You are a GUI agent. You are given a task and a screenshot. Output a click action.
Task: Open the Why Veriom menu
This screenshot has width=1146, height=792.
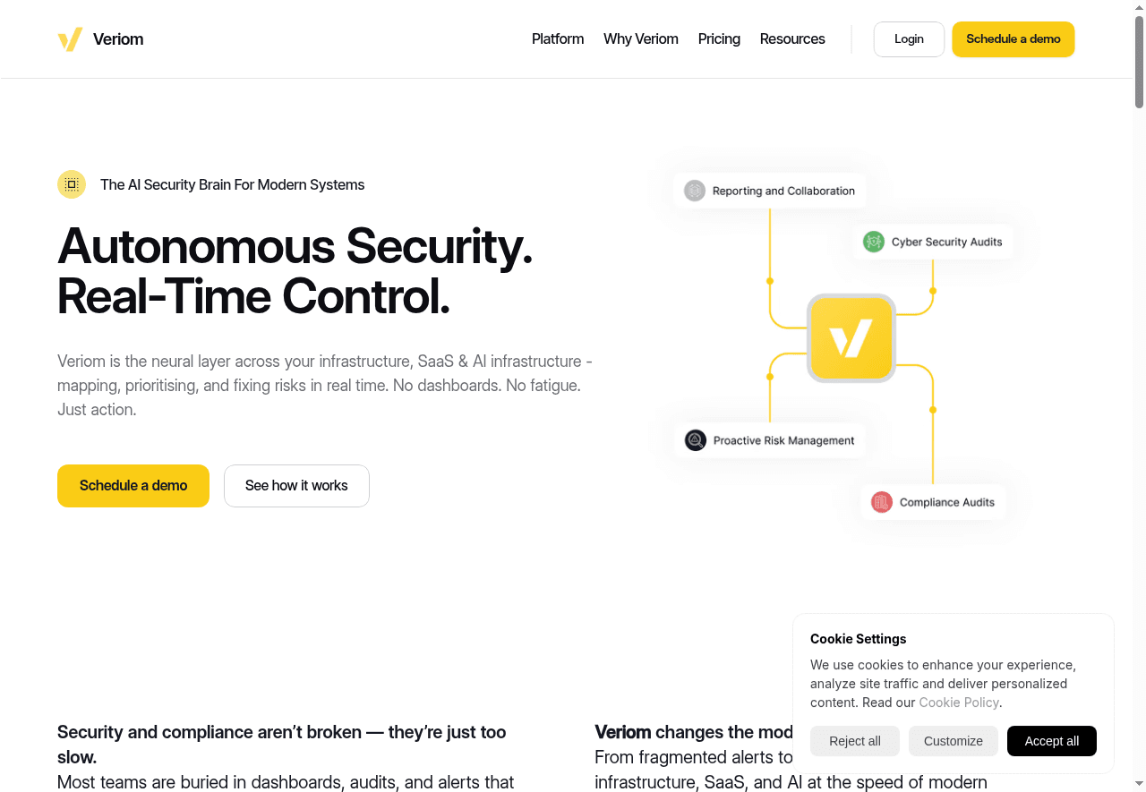tap(641, 39)
